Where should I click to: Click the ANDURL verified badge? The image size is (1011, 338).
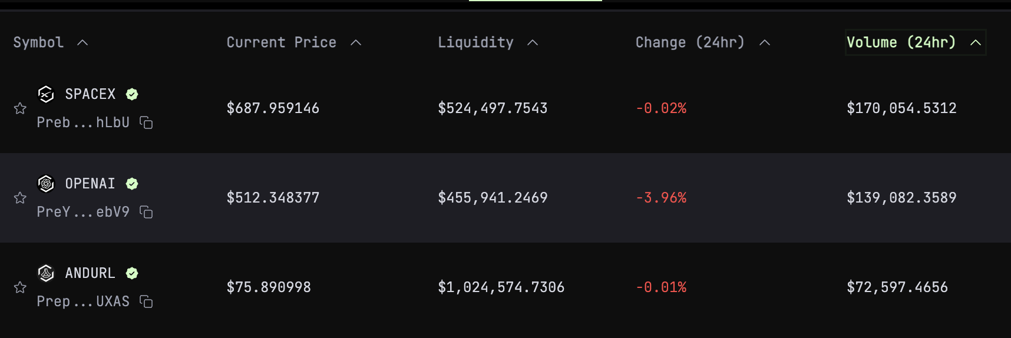click(132, 273)
